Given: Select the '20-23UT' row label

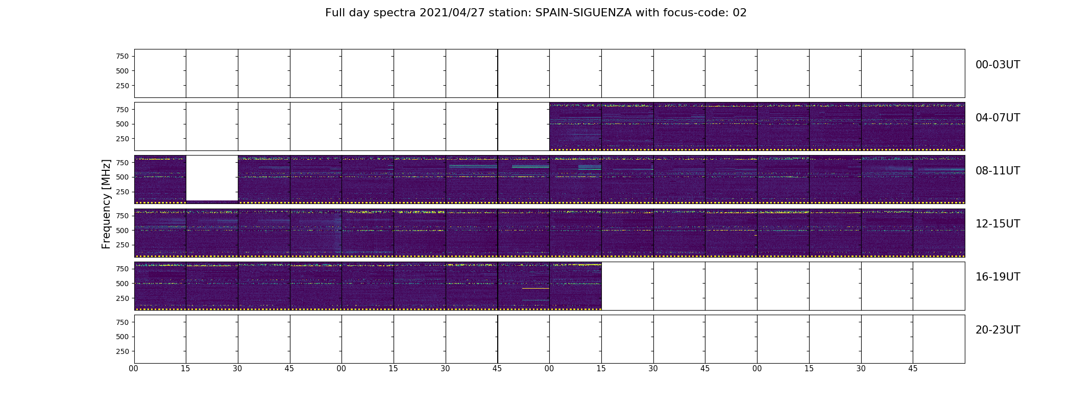Looking at the screenshot, I should point(997,330).
